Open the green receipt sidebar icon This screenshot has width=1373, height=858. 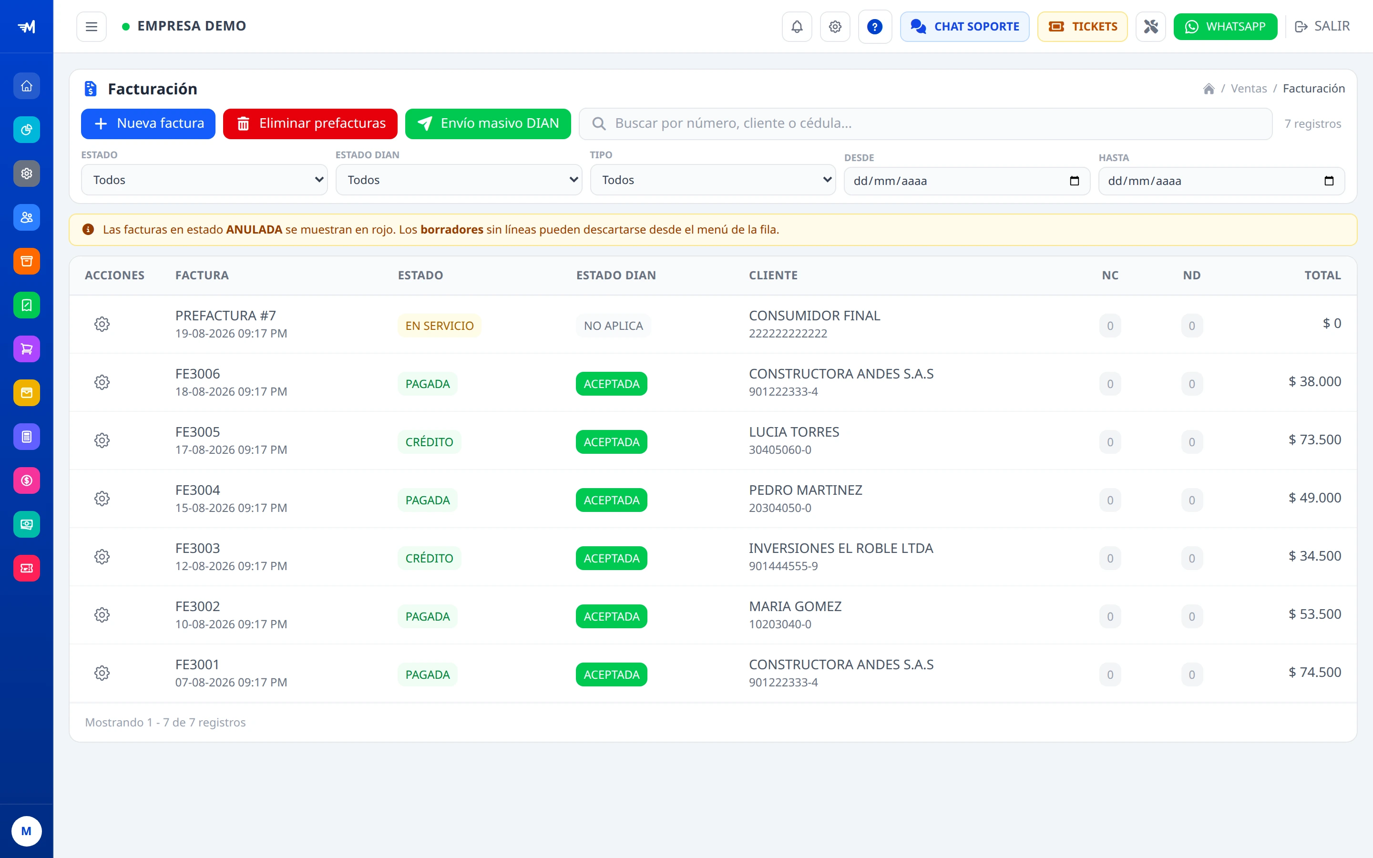click(x=27, y=305)
